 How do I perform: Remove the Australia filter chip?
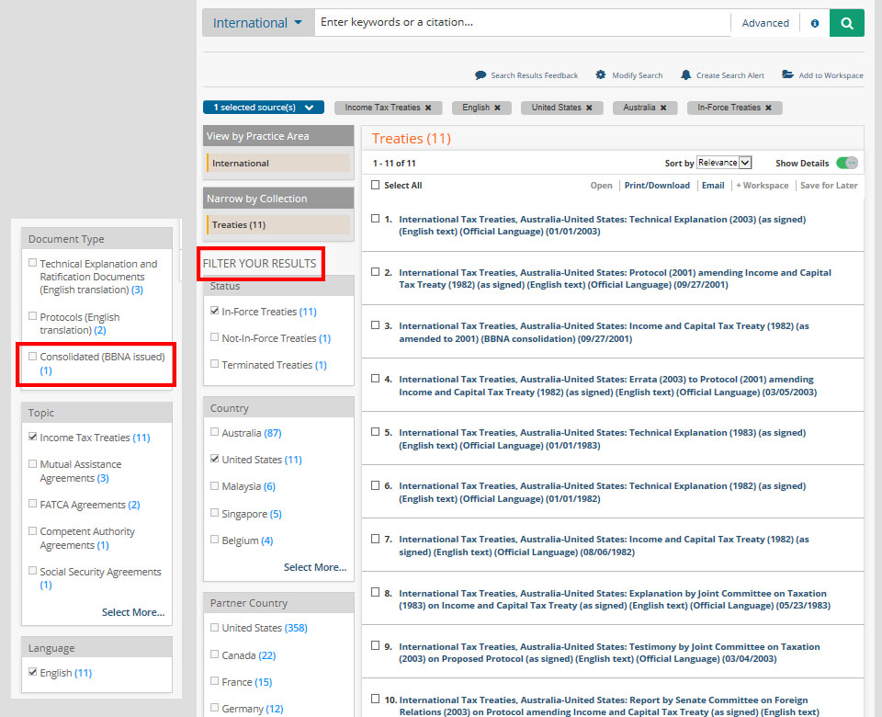click(662, 108)
